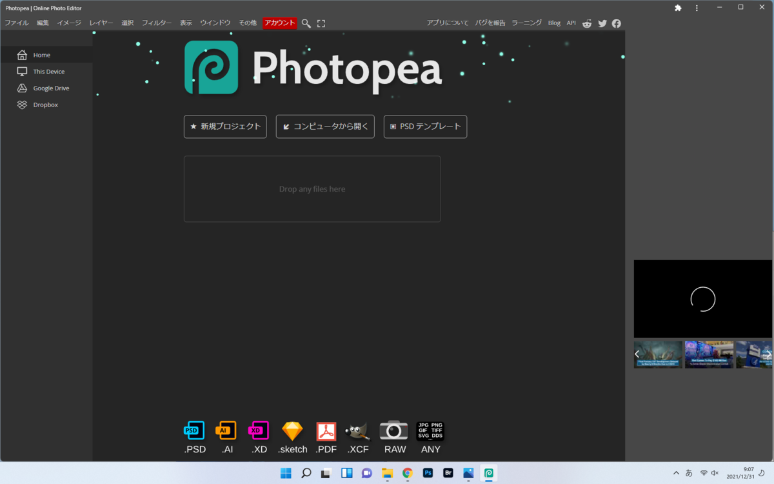The height and width of the screenshot is (484, 774).
Task: Click the large Photopea logo
Action: pos(313,67)
